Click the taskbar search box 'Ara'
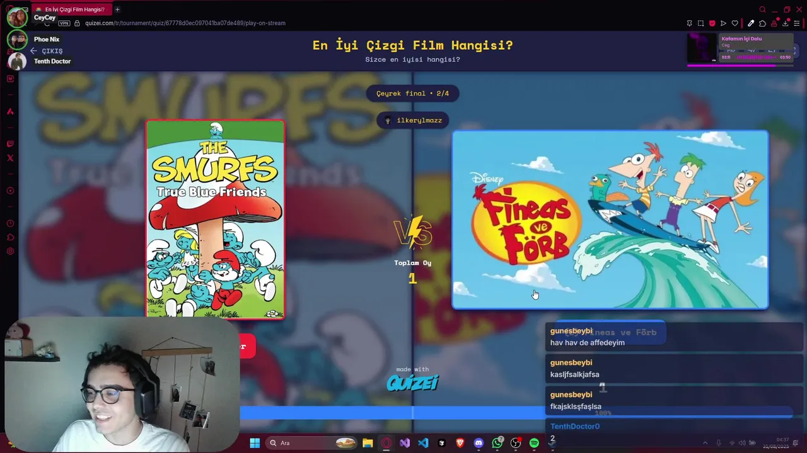Screen dimensions: 807x453 click(x=312, y=443)
